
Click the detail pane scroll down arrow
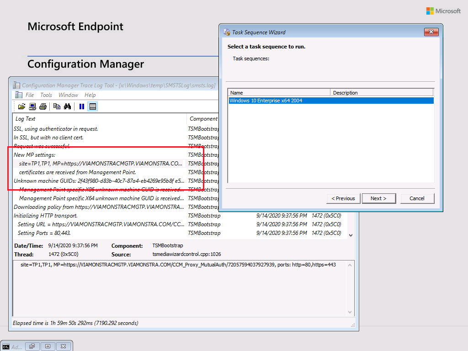pos(350,312)
